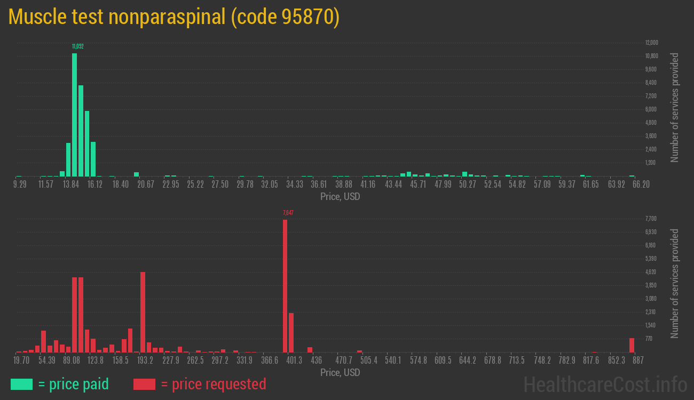Image resolution: width=694 pixels, height=400 pixels.
Task: Click the 19.70 tick label on bottom axis
Action: click(x=22, y=360)
